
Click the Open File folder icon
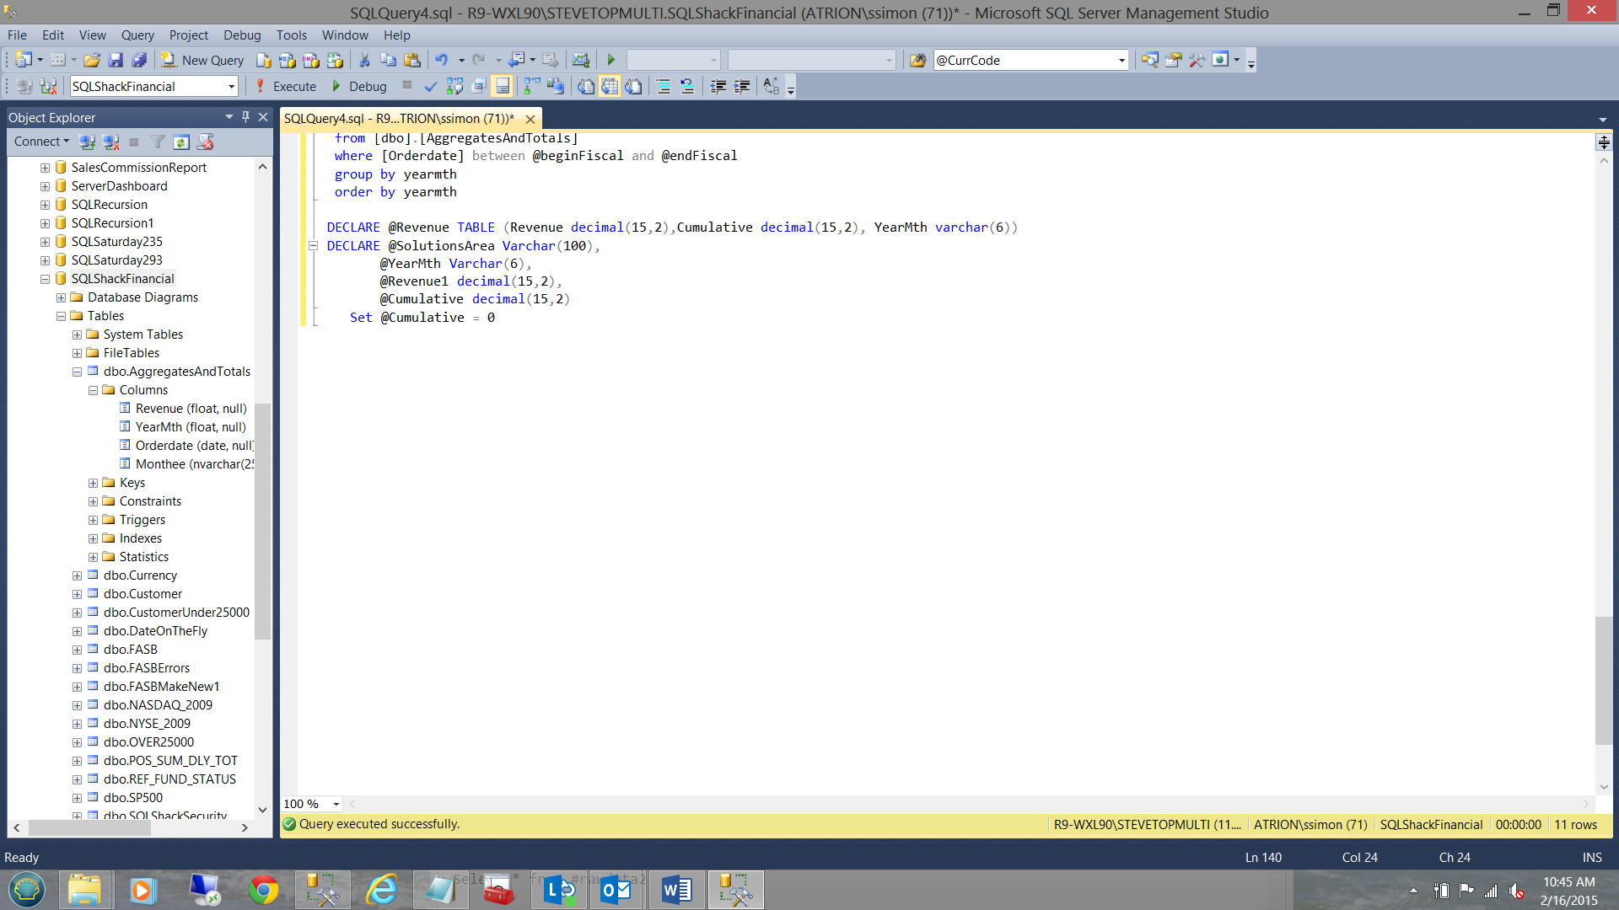coord(92,60)
